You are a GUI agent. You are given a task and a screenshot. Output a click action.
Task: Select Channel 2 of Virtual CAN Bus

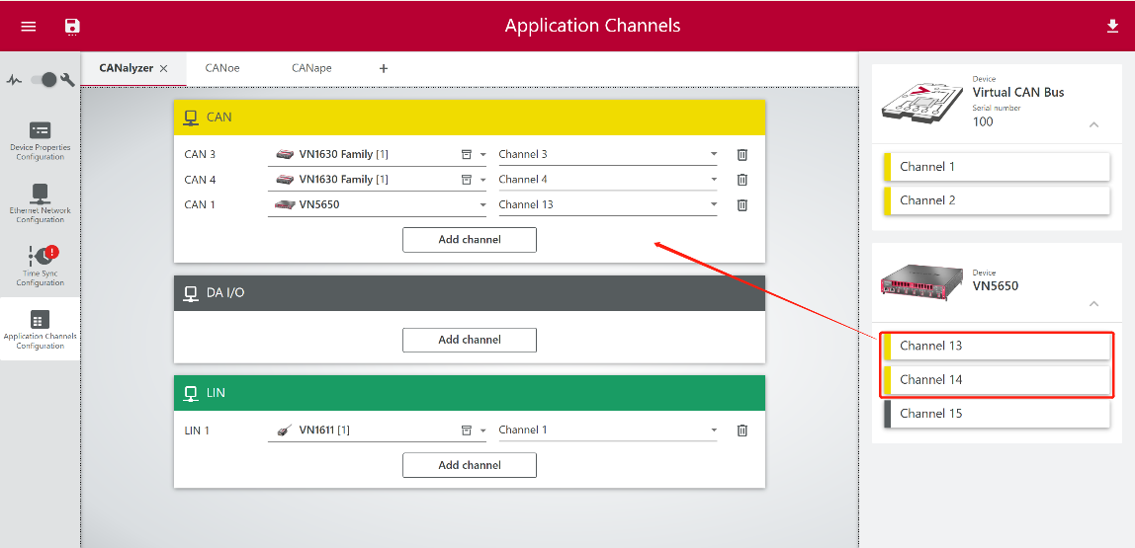pyautogui.click(x=997, y=200)
